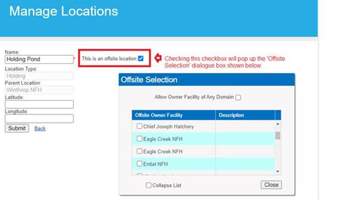
Task: Enable Allow Owner Facility of Any Domain
Action: click(238, 97)
